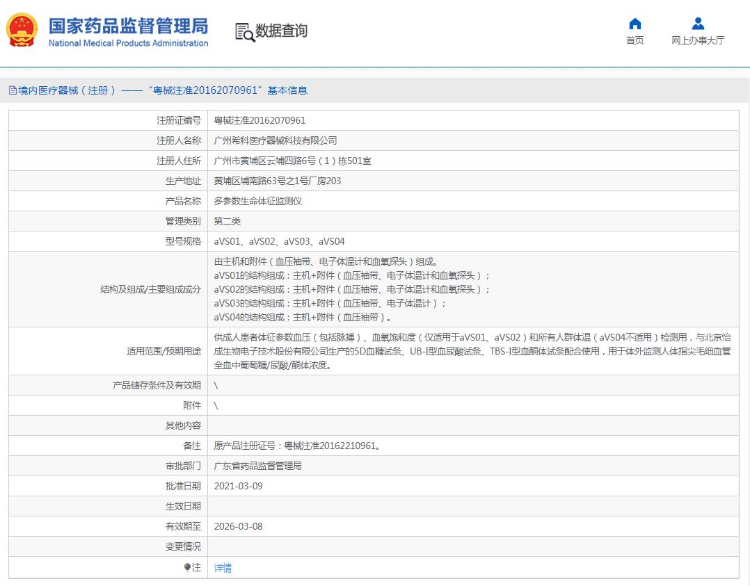Click the 审批部门 label
750x586 pixels.
(183, 466)
